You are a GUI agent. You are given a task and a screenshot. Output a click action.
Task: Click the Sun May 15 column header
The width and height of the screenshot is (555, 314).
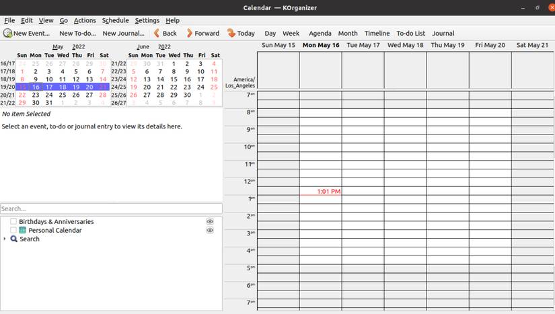pyautogui.click(x=279, y=45)
